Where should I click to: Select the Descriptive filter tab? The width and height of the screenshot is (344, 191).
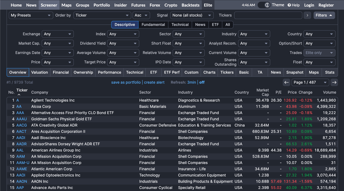click(125, 25)
